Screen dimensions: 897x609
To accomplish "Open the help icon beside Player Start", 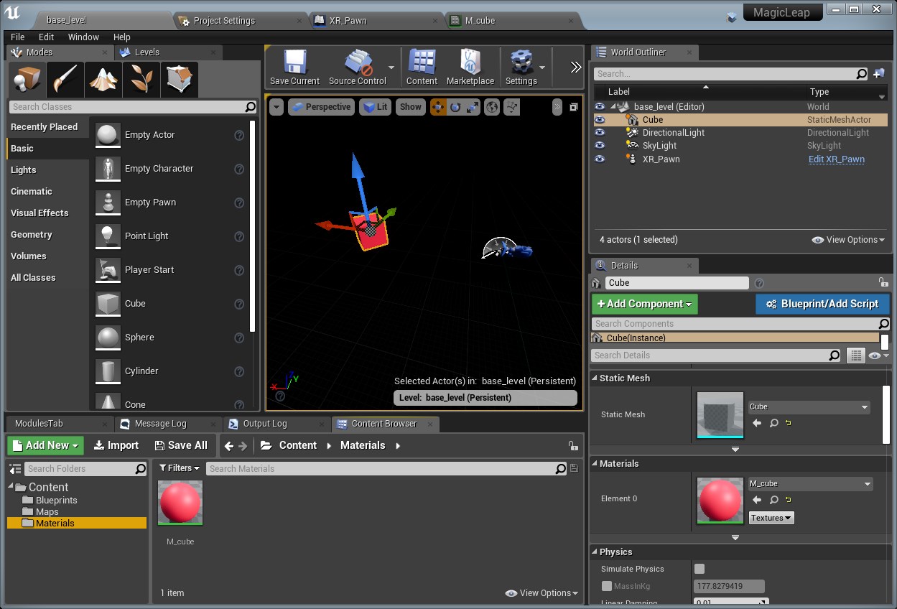I will click(x=239, y=270).
